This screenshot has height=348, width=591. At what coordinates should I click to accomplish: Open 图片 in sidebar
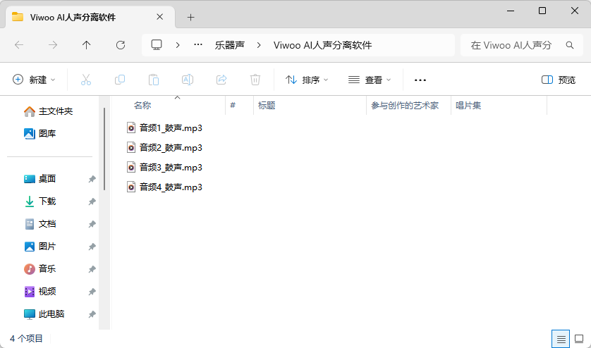point(47,247)
